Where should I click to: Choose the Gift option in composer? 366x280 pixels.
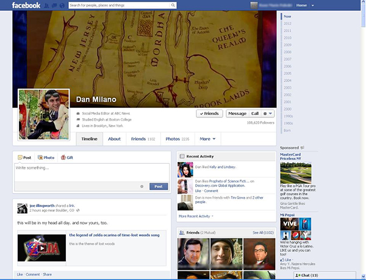pos(66,157)
